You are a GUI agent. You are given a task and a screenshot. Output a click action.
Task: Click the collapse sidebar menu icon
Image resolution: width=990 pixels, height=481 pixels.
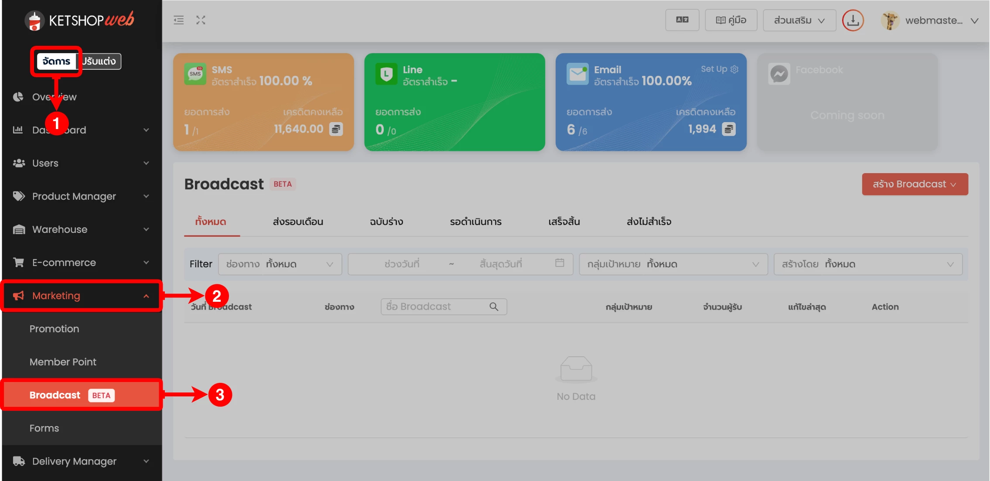tap(178, 20)
